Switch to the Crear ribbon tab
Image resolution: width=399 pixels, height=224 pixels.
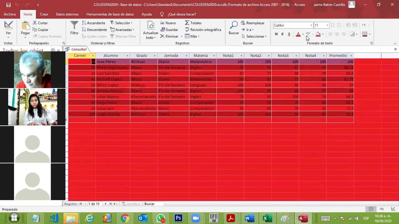point(44,14)
